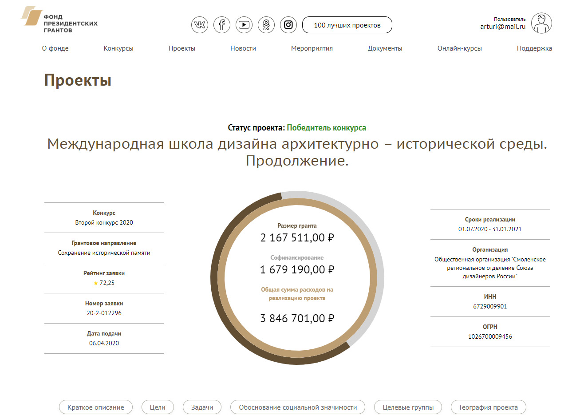Click the Проекты page heading

pyautogui.click(x=78, y=80)
